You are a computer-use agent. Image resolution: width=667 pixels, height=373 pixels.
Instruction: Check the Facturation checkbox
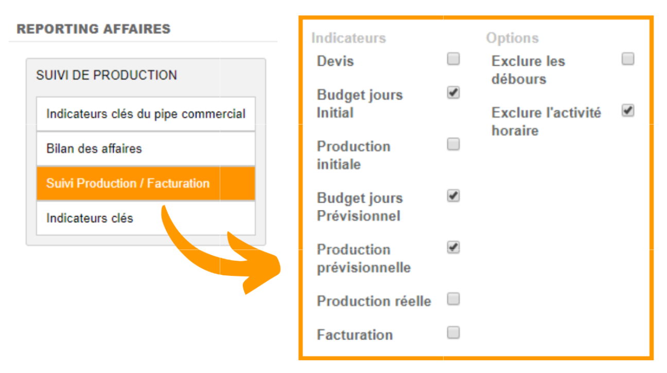tap(453, 333)
